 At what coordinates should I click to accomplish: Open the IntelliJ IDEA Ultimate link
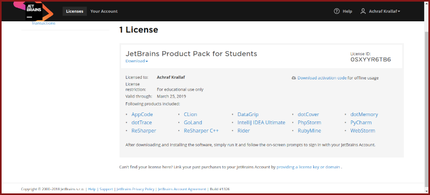[x=261, y=123]
